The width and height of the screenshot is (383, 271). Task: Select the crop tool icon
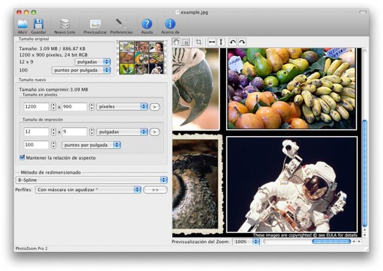199,42
